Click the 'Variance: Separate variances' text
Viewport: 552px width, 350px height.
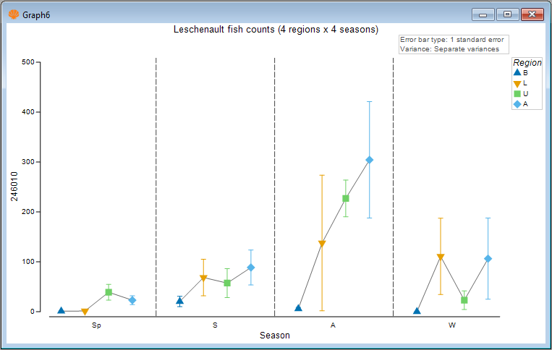[x=449, y=49]
